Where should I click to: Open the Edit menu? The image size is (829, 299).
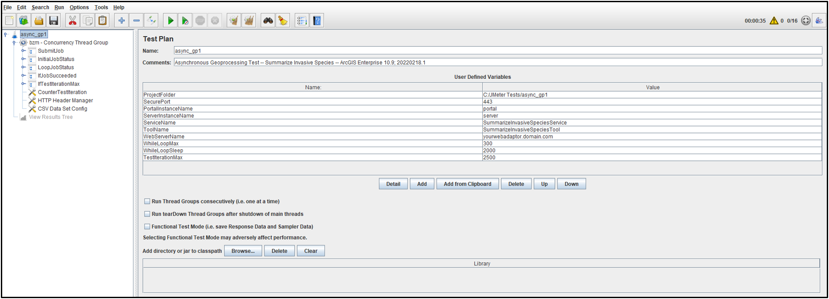click(x=22, y=7)
